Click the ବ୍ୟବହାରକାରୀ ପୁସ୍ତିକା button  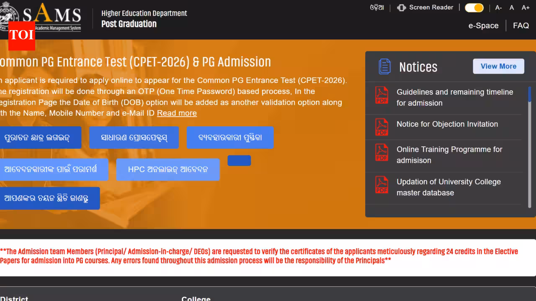[230, 138]
